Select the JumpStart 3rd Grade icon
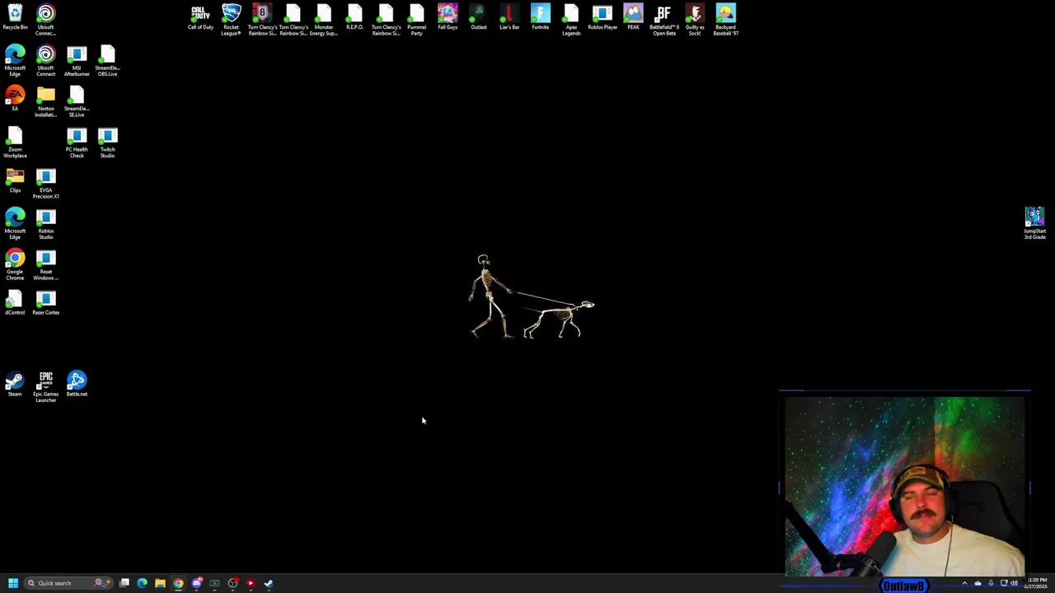Viewport: 1055px width, 593px height. pyautogui.click(x=1034, y=224)
